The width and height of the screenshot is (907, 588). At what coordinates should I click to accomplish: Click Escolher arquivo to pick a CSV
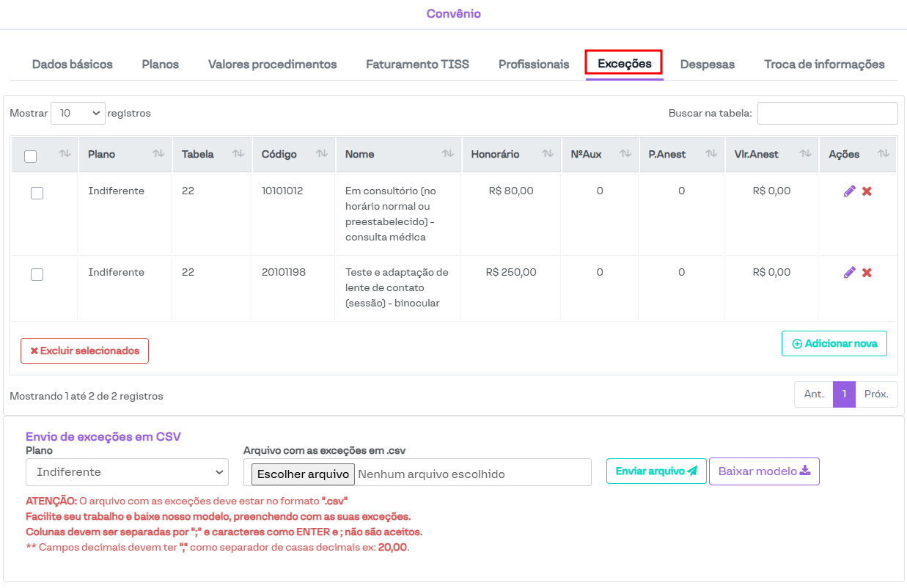(303, 474)
